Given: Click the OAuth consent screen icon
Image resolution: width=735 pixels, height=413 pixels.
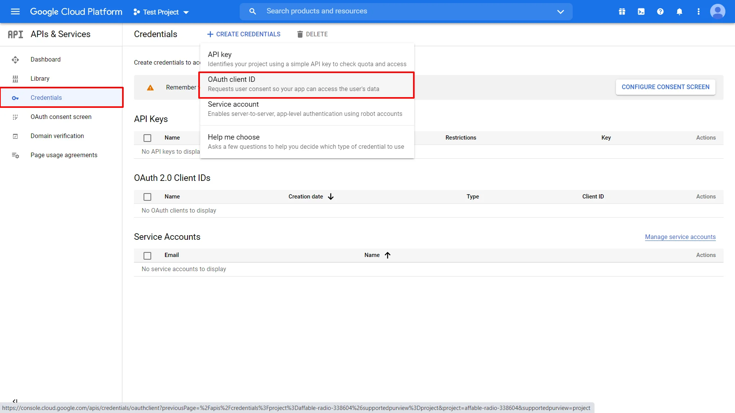Looking at the screenshot, I should [15, 117].
